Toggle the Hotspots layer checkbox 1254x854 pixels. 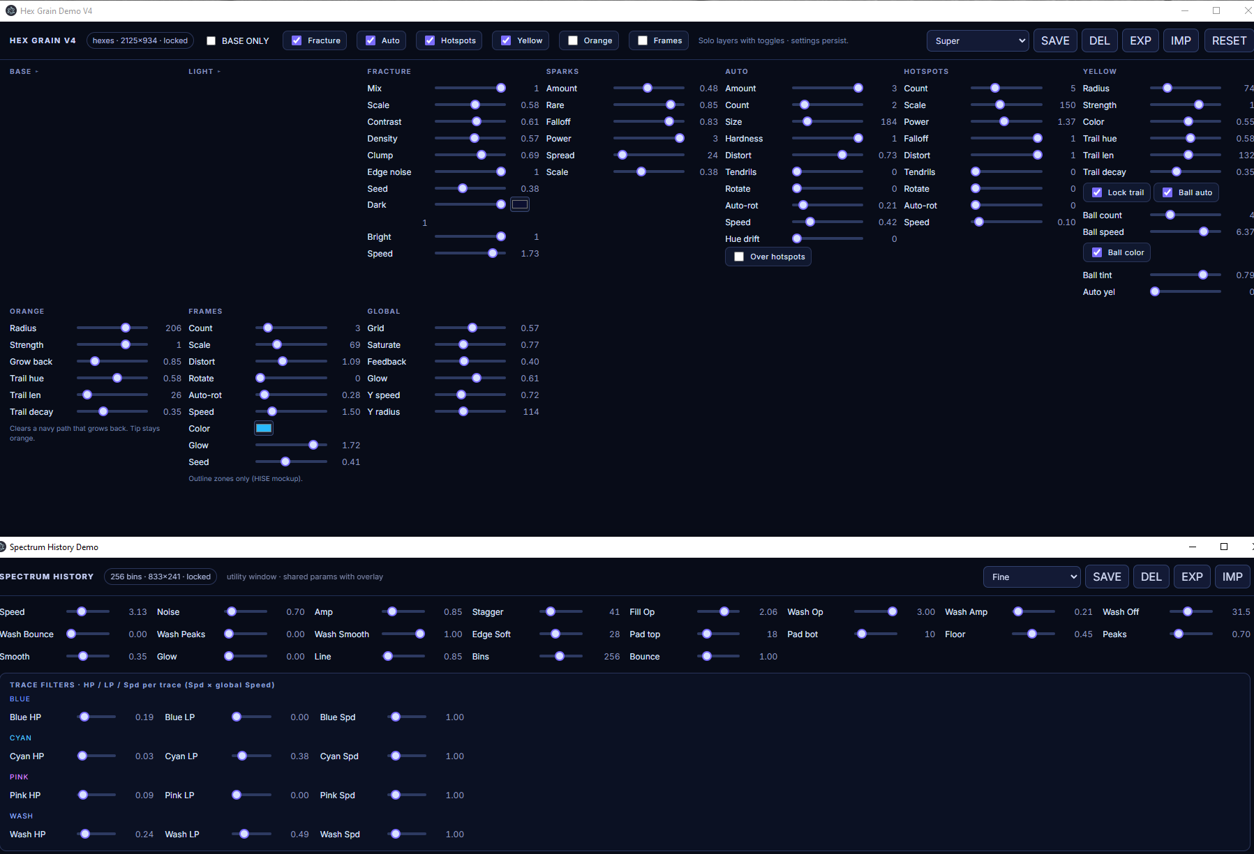coord(430,40)
